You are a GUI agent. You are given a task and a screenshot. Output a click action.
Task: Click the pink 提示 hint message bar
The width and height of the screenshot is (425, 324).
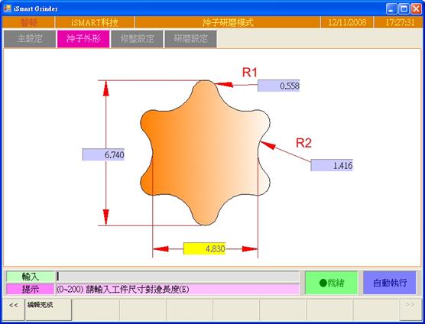(x=178, y=290)
